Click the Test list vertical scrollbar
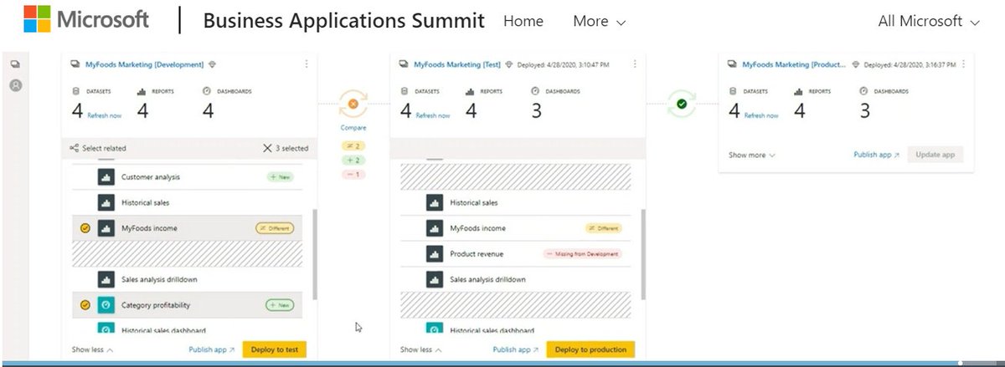 [x=643, y=255]
